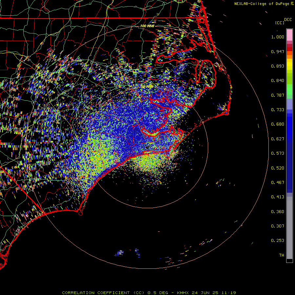Screen dimensions: 295x295
Task: Click the NEXLAB-College of DuPage label
Action: (x=262, y=4)
